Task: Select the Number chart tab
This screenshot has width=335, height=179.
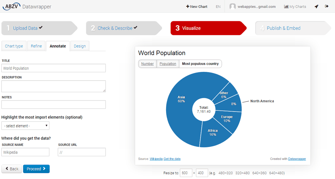Action: pyautogui.click(x=148, y=64)
